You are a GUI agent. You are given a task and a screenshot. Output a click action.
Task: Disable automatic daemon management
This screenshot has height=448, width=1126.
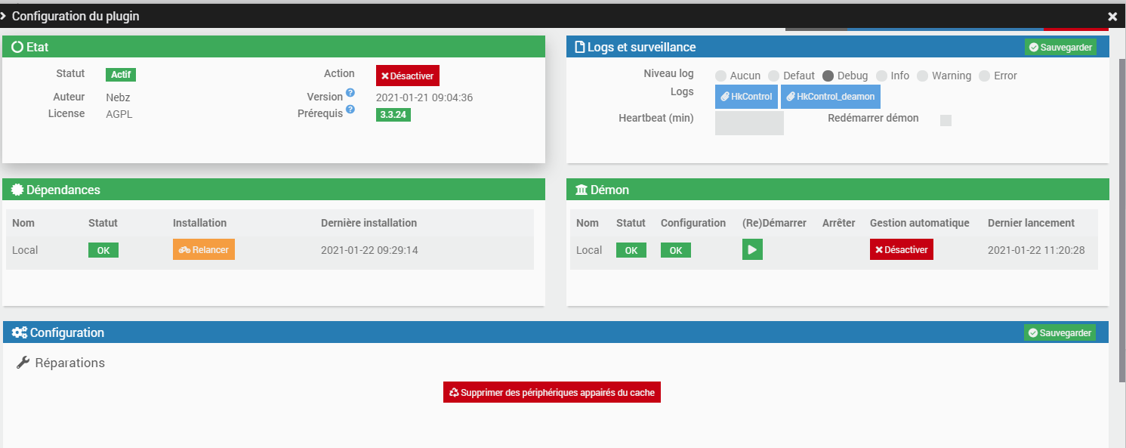click(902, 249)
